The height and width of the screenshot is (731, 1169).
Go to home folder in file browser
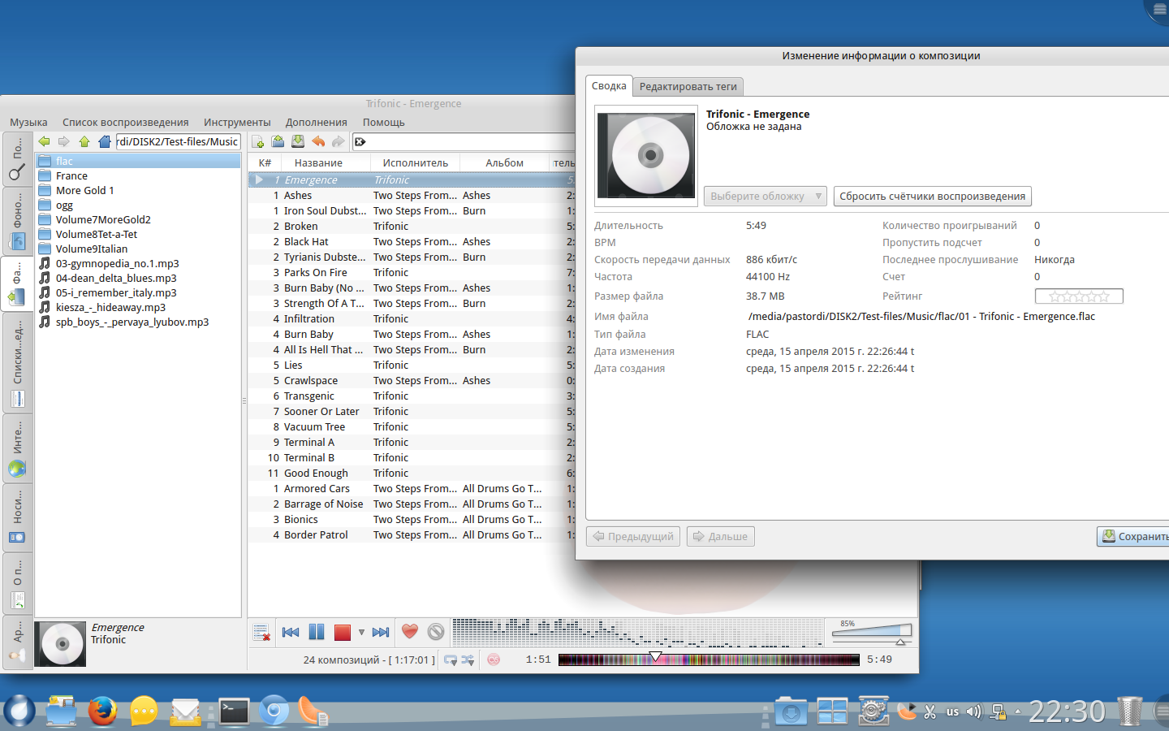(104, 141)
